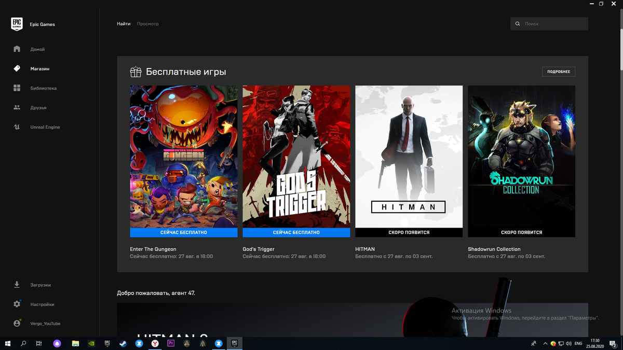The image size is (623, 350).
Task: Open Shadowrun Collection cover art
Action: click(522, 157)
